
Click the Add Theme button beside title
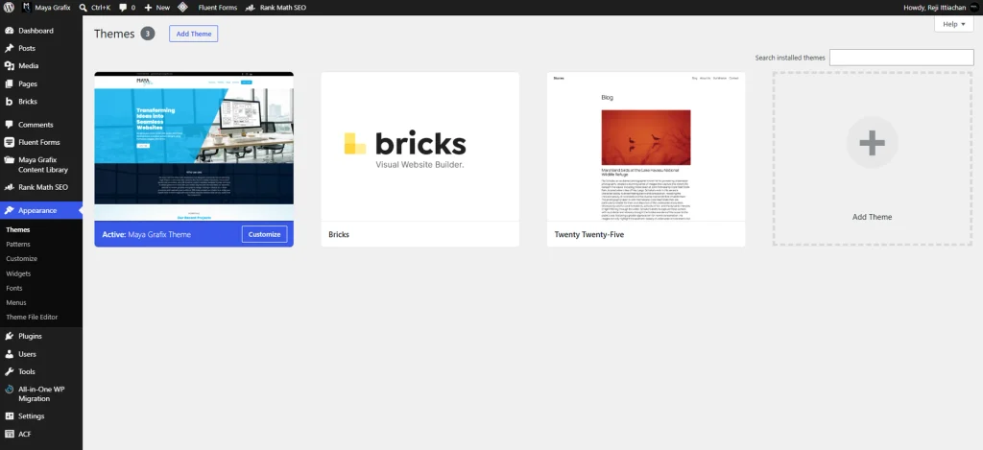click(x=194, y=34)
